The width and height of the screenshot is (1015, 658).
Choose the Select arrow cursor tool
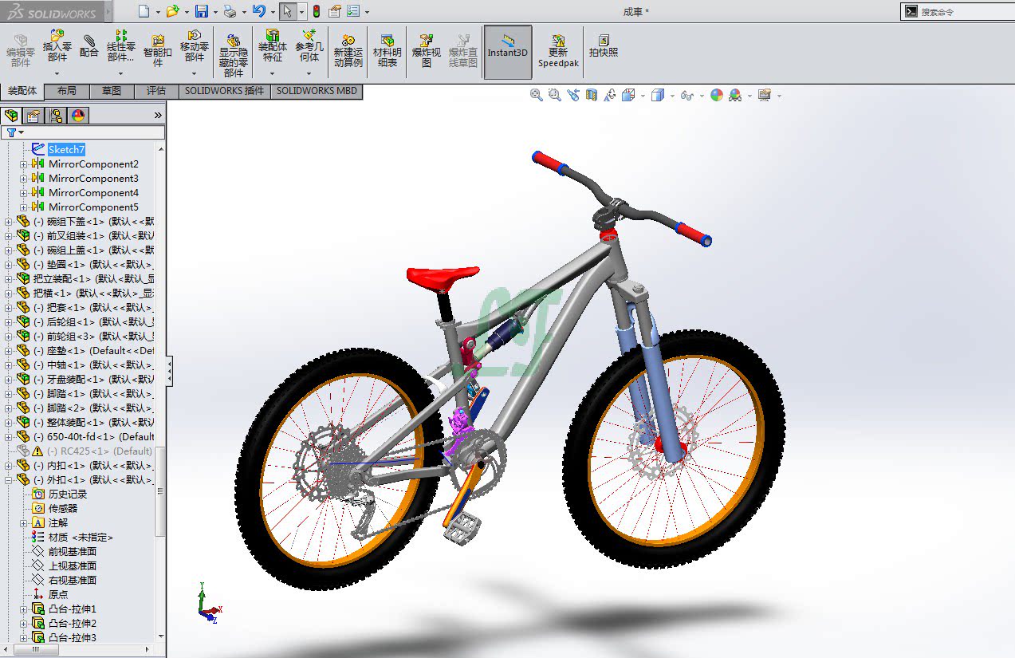287,11
